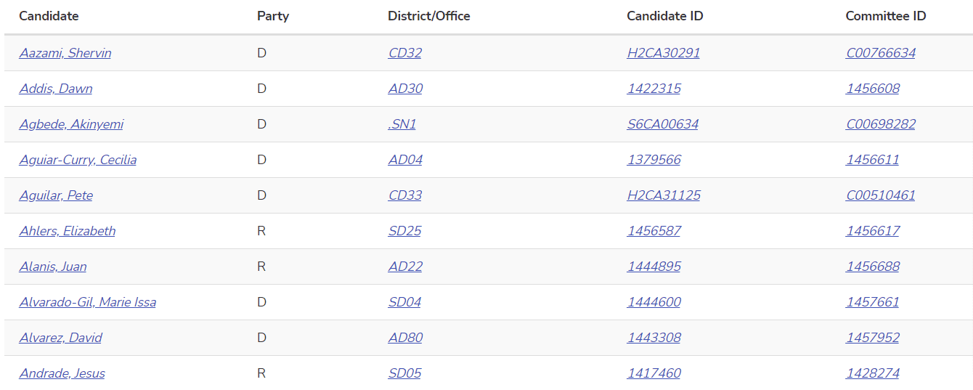Viewport: 973px width, 390px height.
Task: Open the SD25 district link
Action: coord(404,231)
